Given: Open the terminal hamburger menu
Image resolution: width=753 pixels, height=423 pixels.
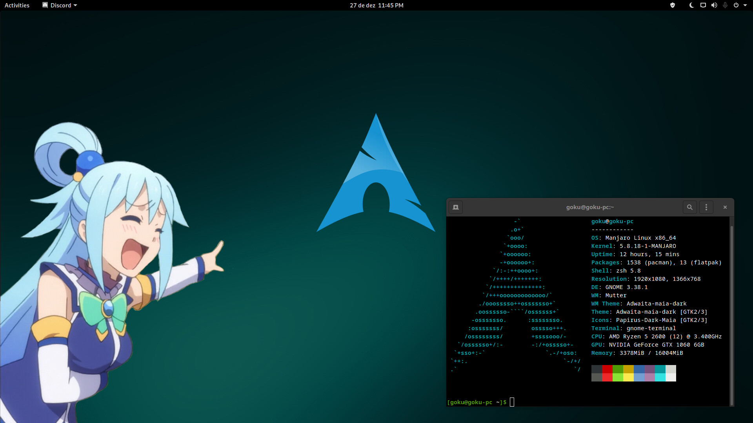Looking at the screenshot, I should [706, 207].
